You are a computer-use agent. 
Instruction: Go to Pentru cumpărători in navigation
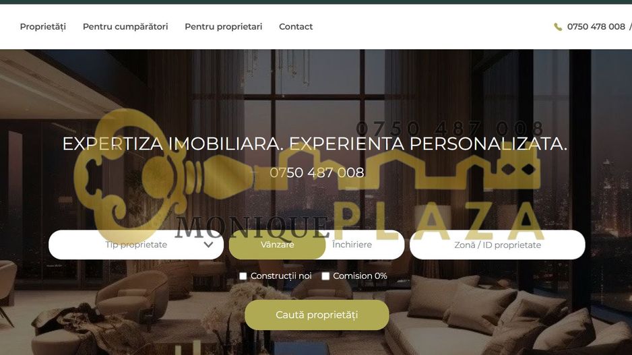[x=125, y=26]
